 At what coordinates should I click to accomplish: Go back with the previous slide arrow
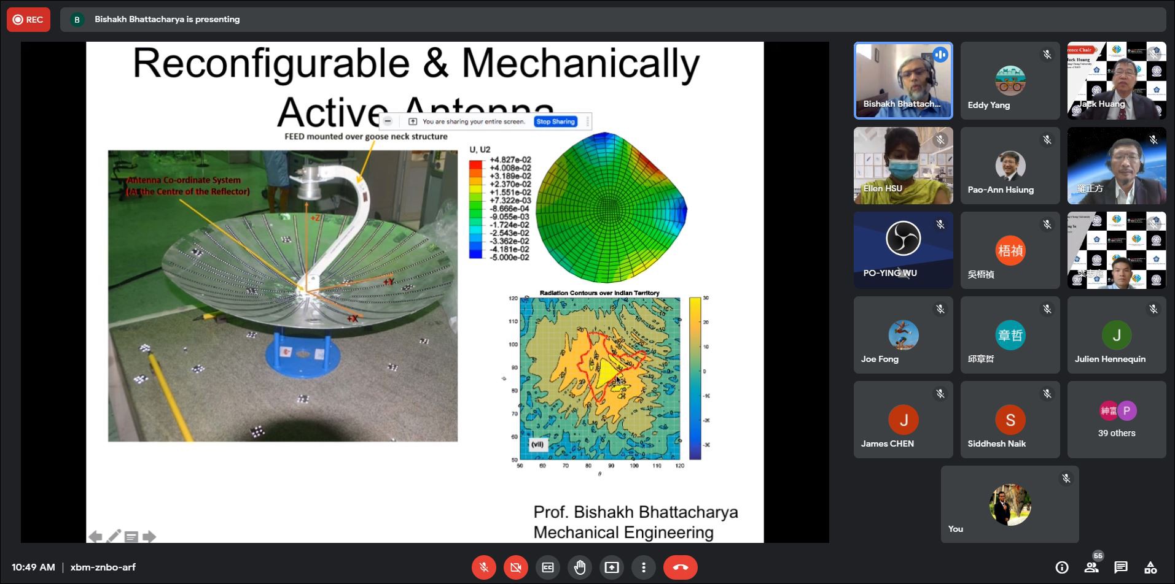pos(95,537)
